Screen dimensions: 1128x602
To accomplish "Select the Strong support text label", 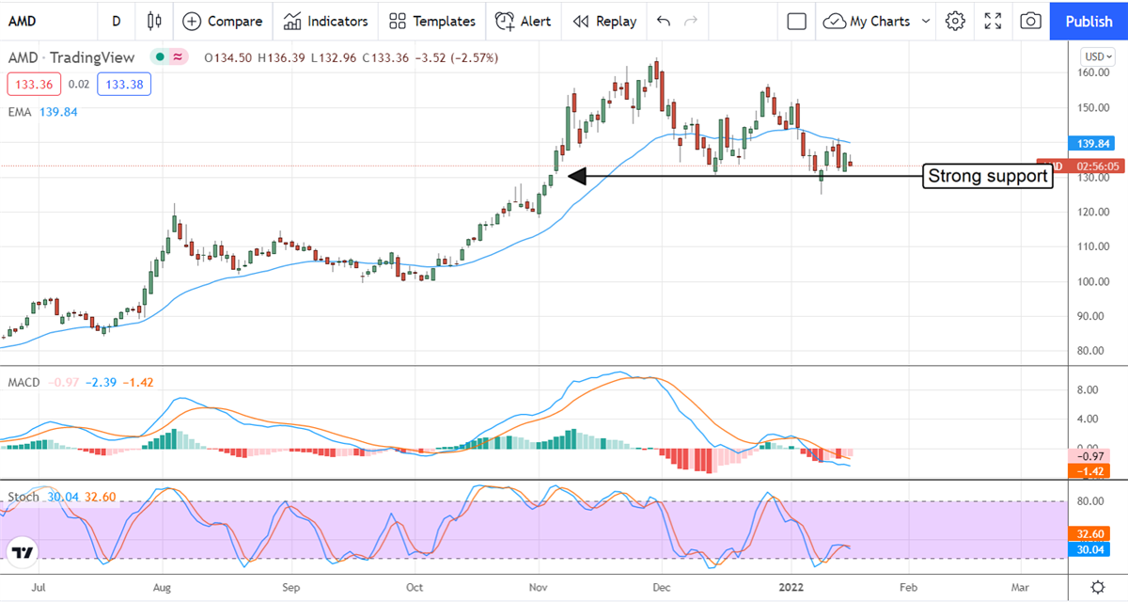I will [x=987, y=176].
